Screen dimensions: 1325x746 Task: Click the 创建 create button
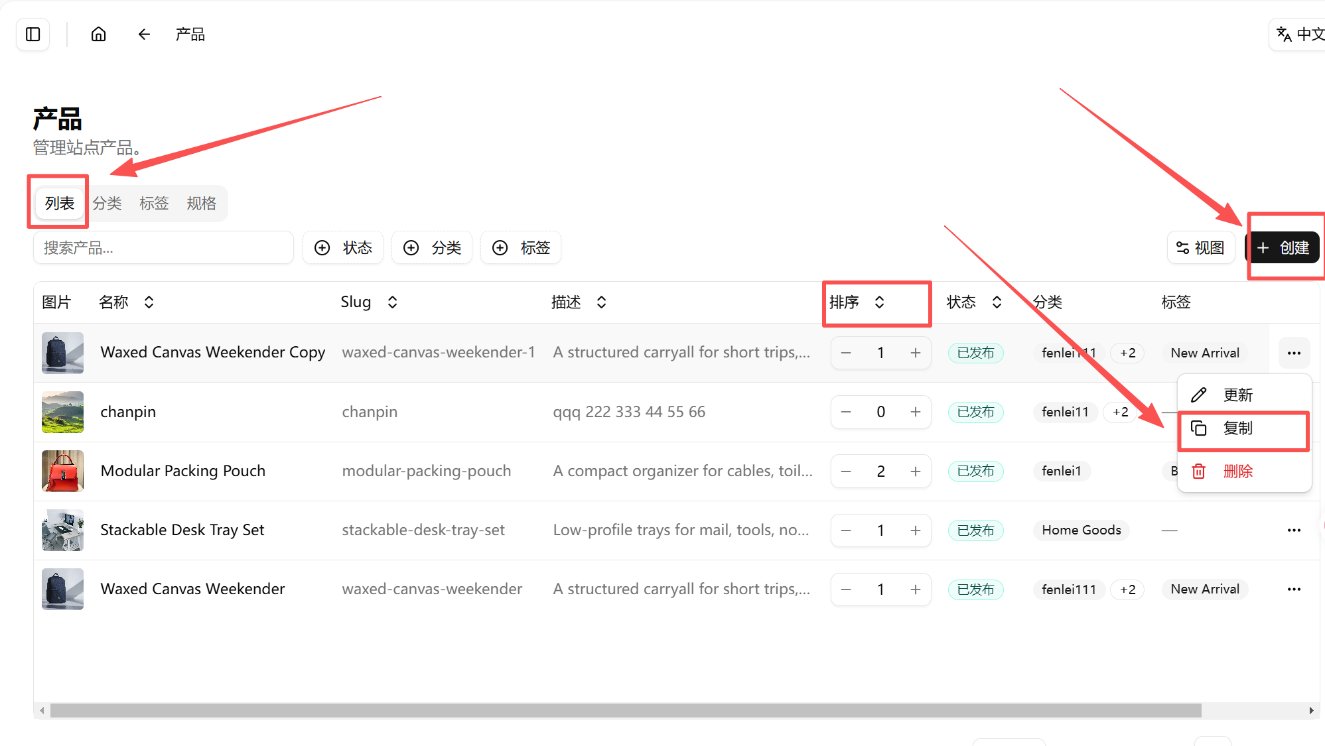pyautogui.click(x=1283, y=248)
